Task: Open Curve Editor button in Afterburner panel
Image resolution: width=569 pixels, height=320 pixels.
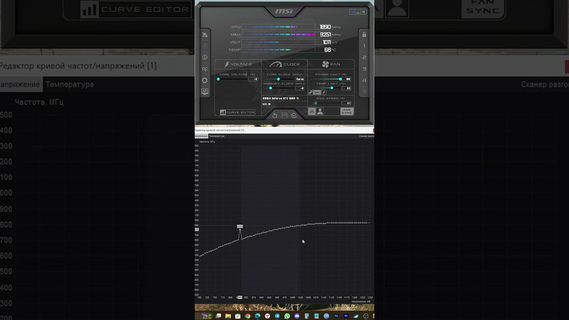Action: coord(237,112)
